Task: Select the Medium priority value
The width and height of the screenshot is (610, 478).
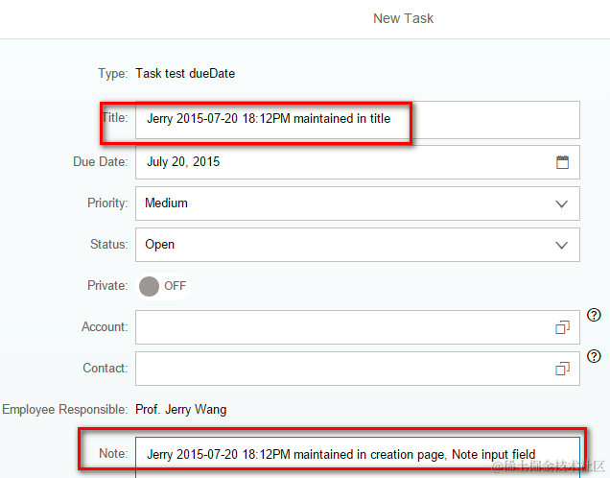Action: (x=166, y=203)
